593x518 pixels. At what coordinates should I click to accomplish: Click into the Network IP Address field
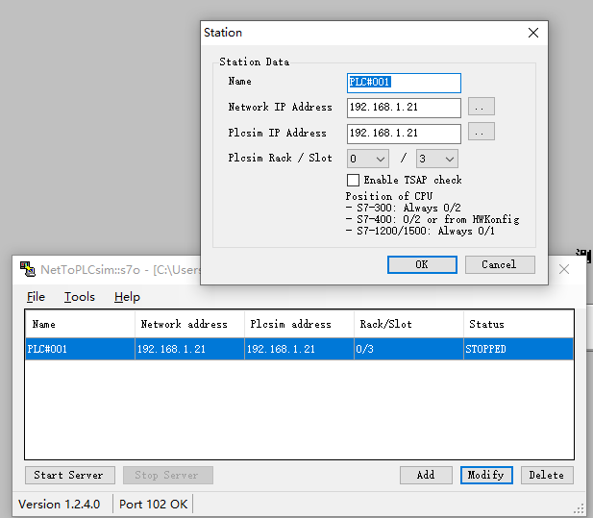tap(404, 108)
